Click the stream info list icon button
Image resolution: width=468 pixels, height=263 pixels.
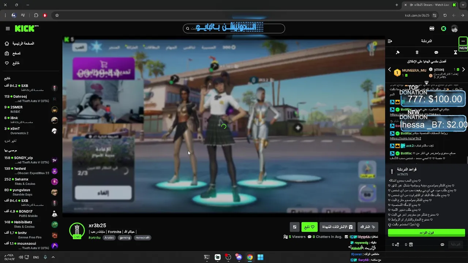[294, 227]
